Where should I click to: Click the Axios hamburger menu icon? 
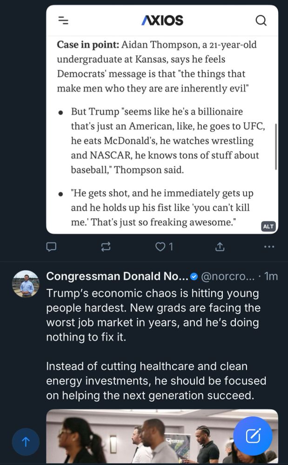pyautogui.click(x=63, y=20)
